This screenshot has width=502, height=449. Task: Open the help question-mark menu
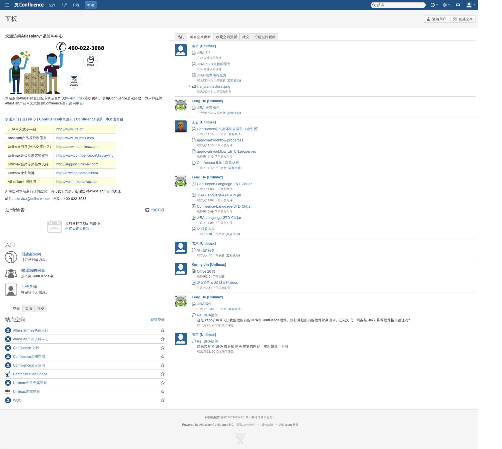[434, 5]
